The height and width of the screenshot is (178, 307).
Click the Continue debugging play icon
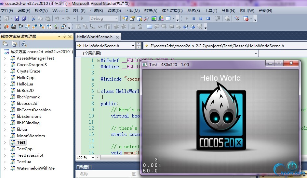coord(186,18)
